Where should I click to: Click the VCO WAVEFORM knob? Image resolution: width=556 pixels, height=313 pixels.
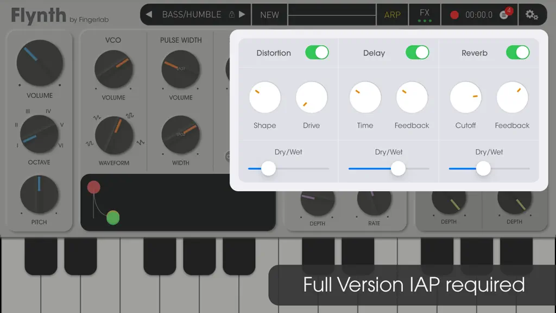pyautogui.click(x=114, y=135)
